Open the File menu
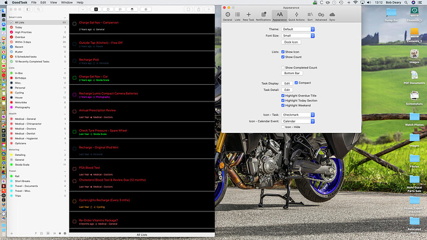The width and height of the screenshot is (427, 240). [x=34, y=2]
